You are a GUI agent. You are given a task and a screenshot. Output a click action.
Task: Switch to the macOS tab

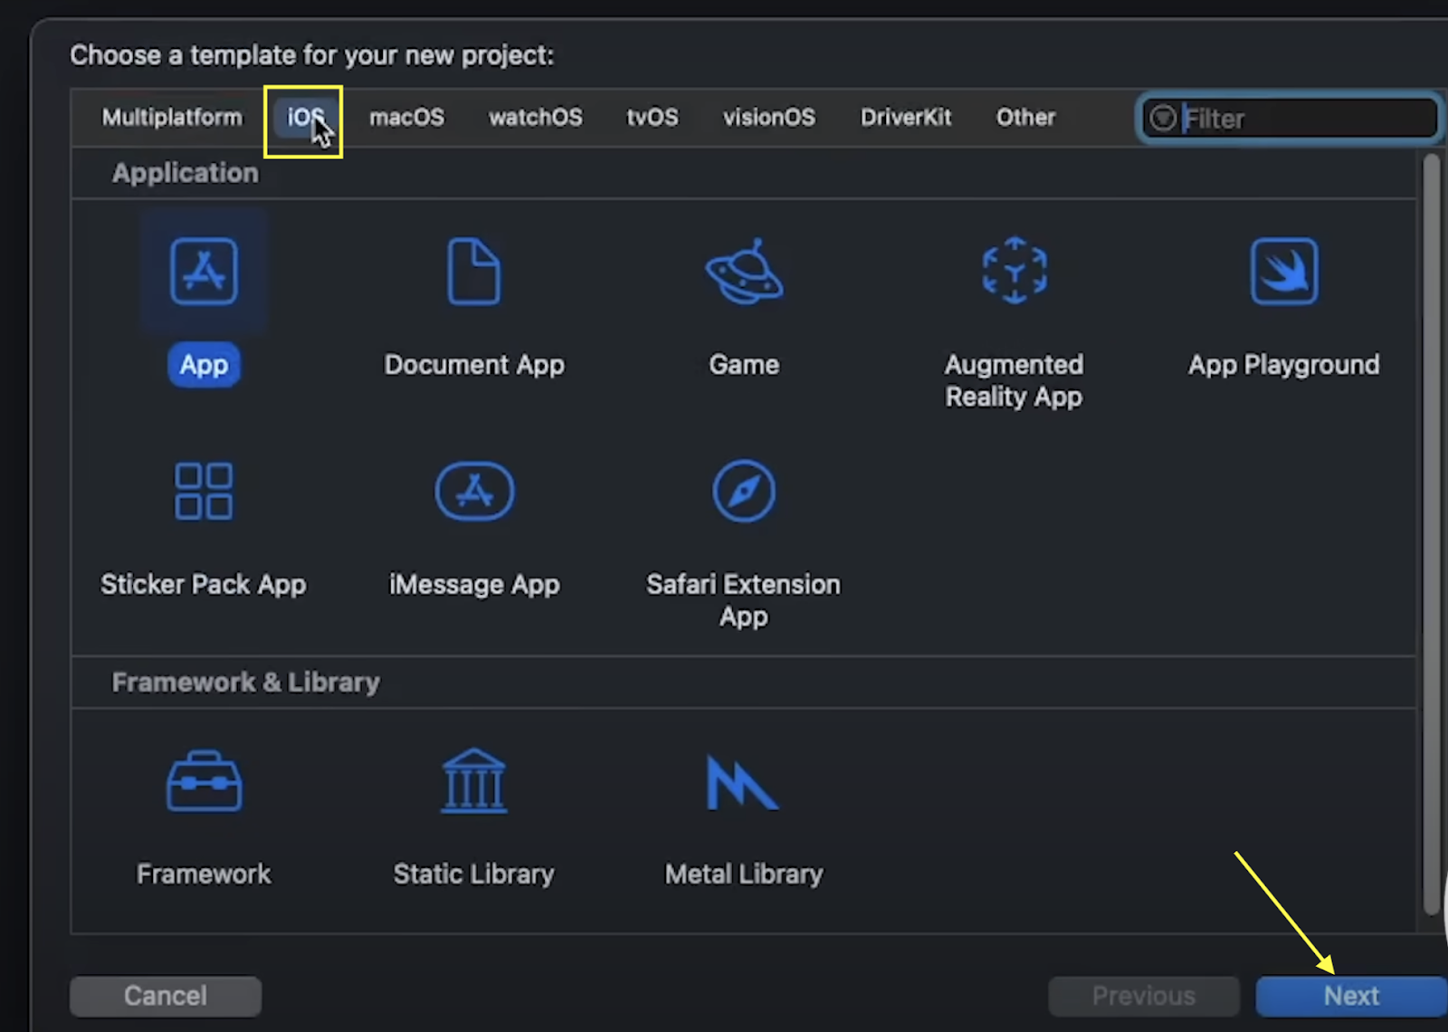pyautogui.click(x=406, y=118)
